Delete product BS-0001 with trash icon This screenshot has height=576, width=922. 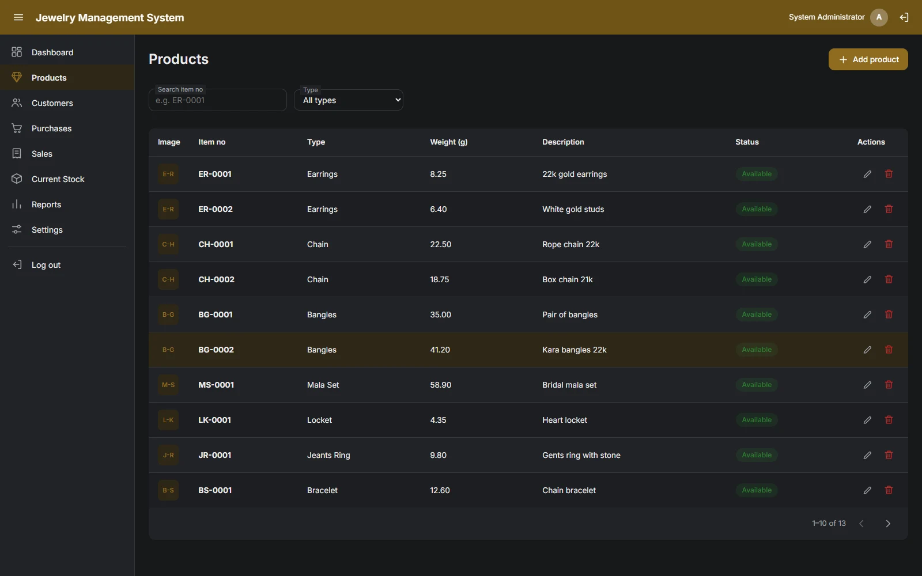[889, 490]
